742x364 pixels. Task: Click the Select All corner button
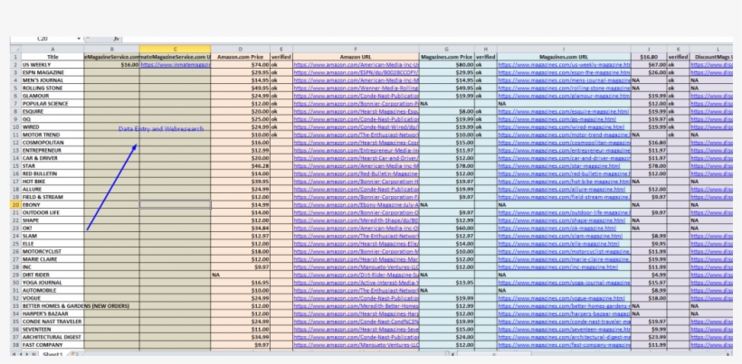point(15,49)
